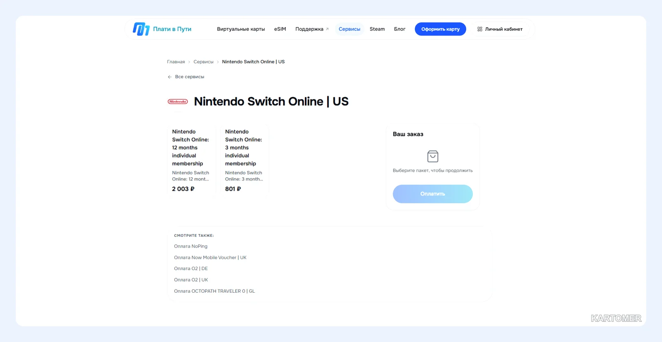The height and width of the screenshot is (342, 662).
Task: Click the Все сервисы label text
Action: pos(190,77)
